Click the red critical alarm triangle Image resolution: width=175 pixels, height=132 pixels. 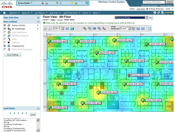[43, 3]
